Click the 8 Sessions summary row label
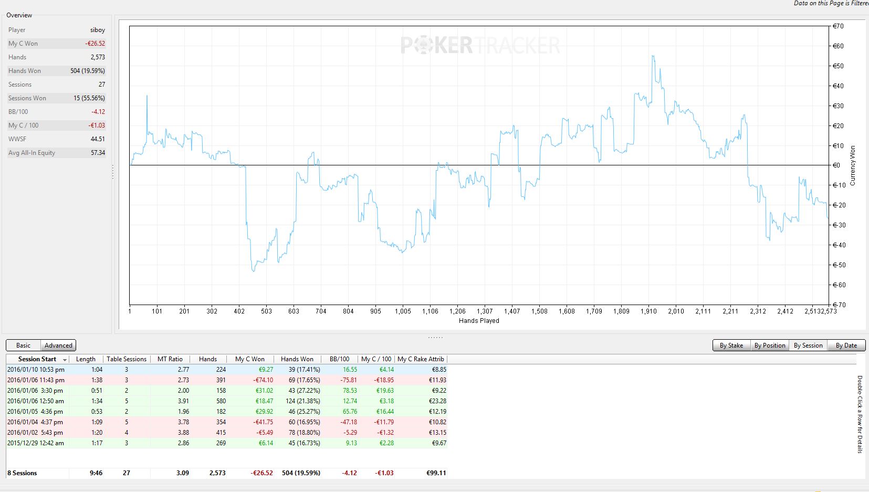Viewport: 869px width, 492px height. (x=22, y=473)
